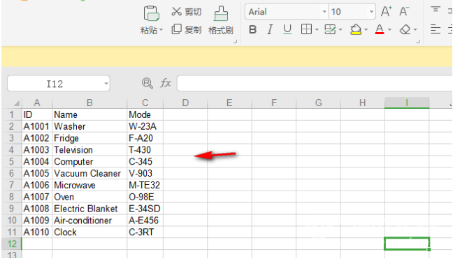The height and width of the screenshot is (261, 453).
Task: Select column C header
Action: coord(145,103)
